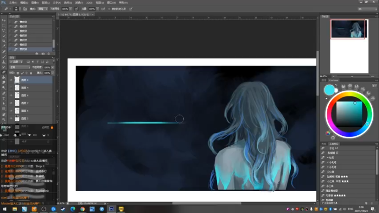
Task: Open the 窗口(W) Window menu
Action: [x=111, y=3]
